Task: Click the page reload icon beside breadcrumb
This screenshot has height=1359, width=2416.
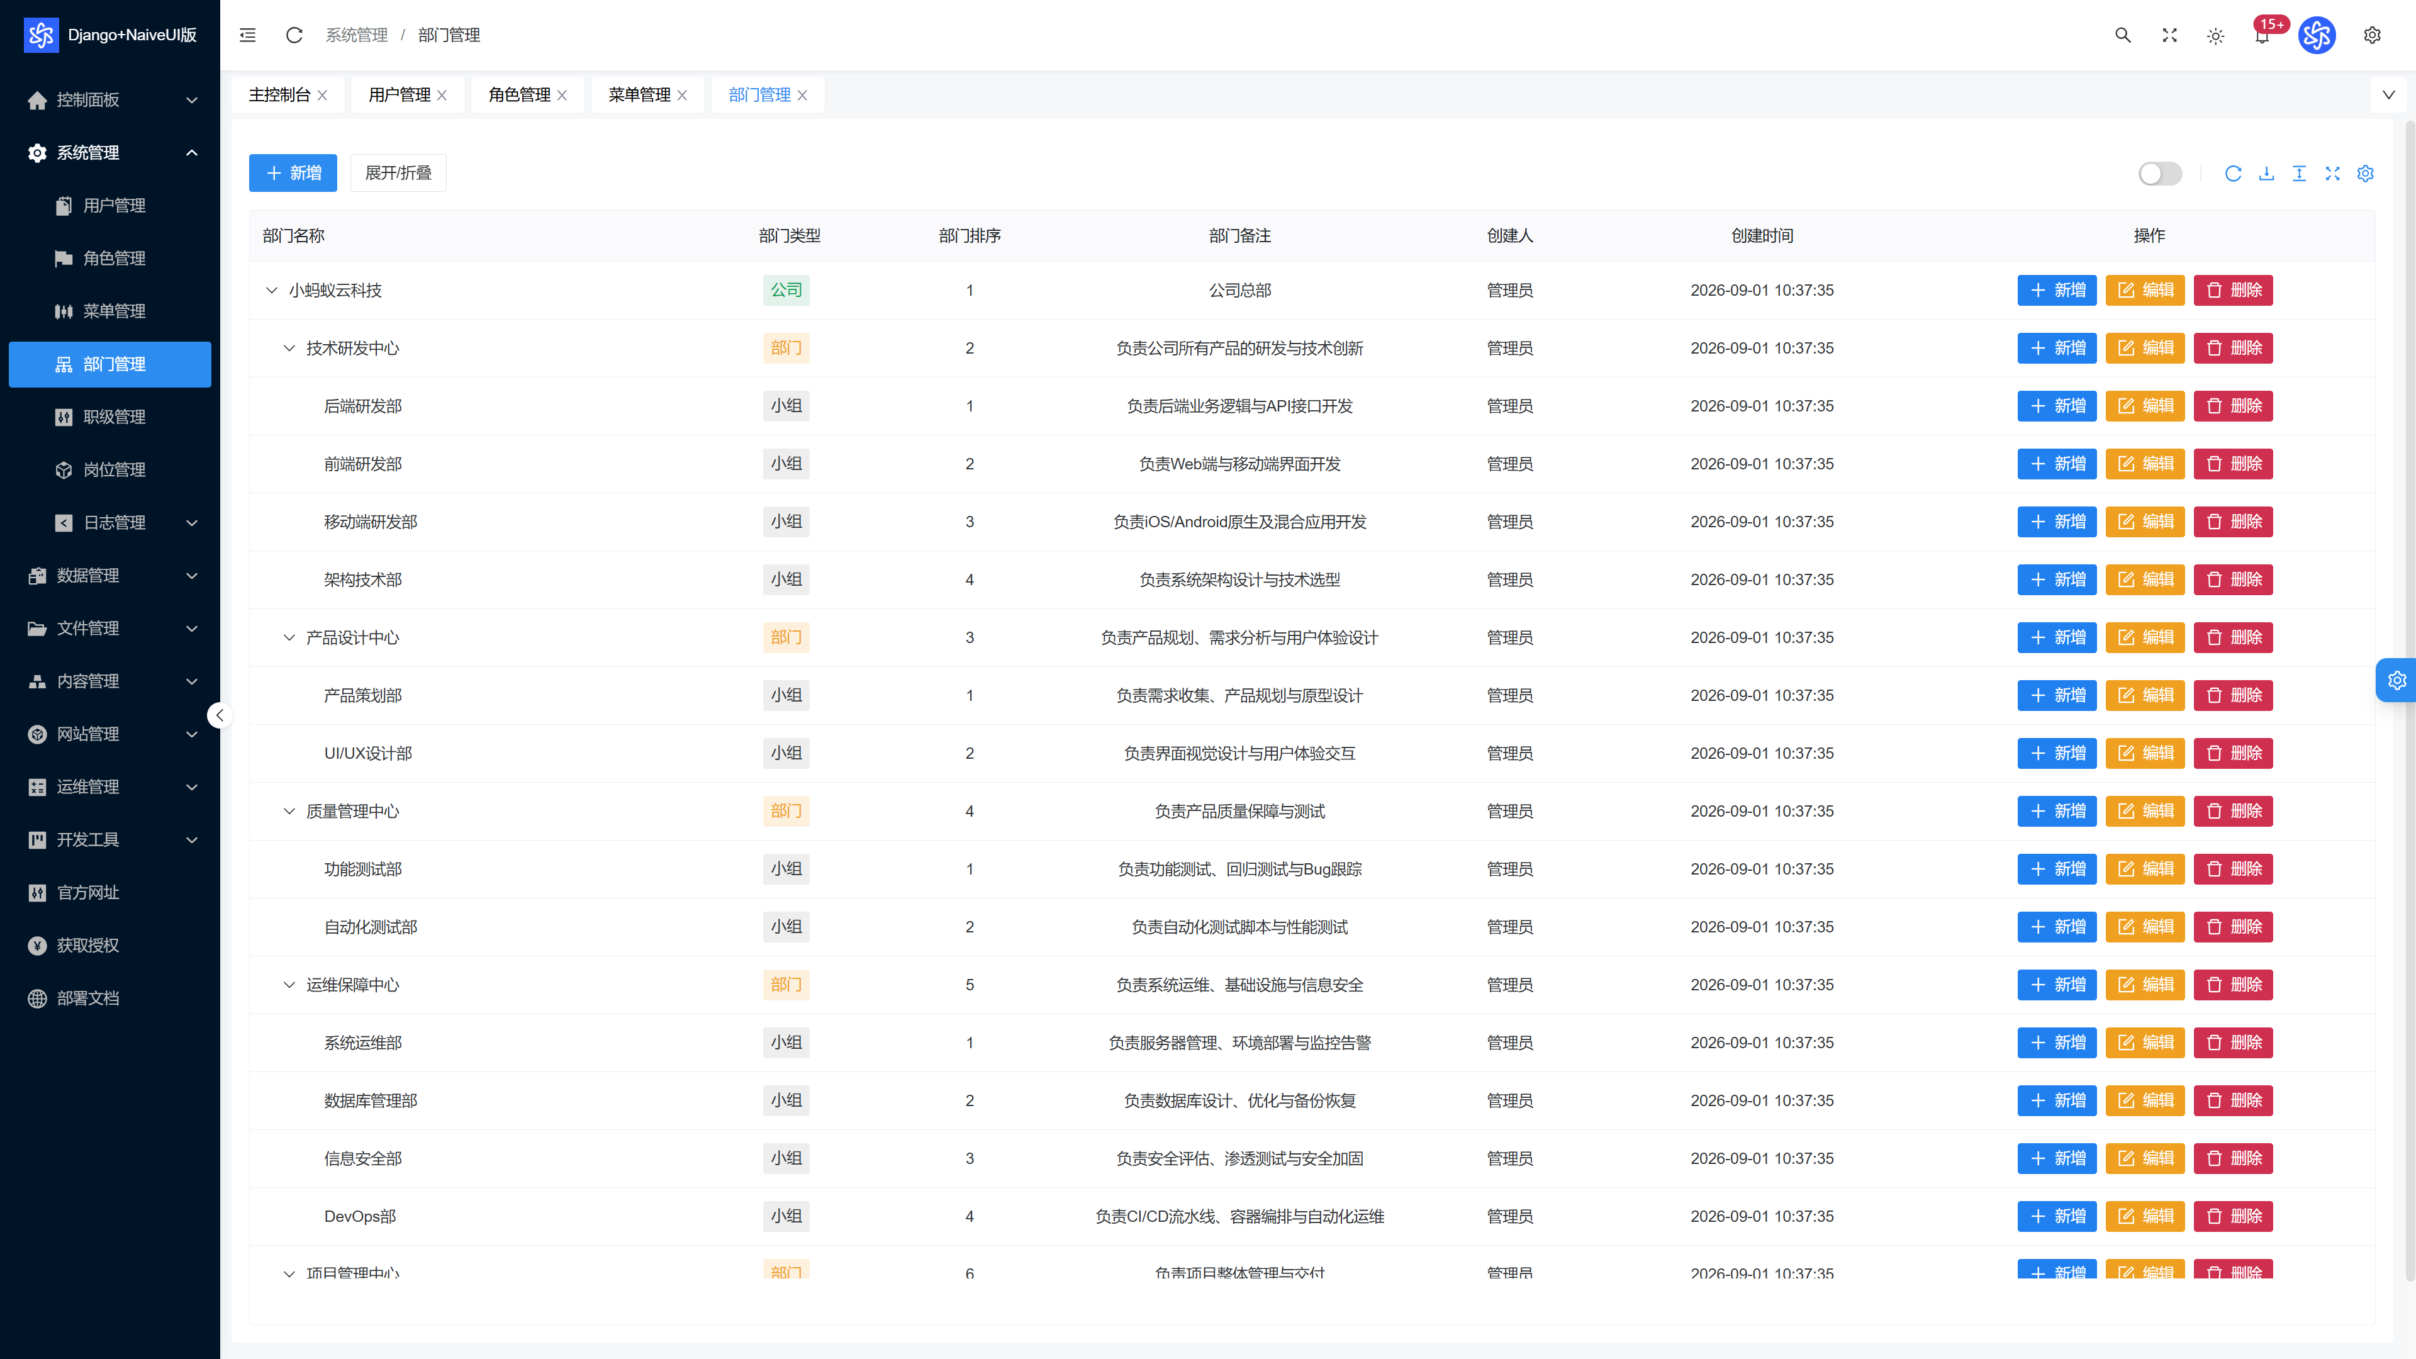Action: [x=294, y=35]
